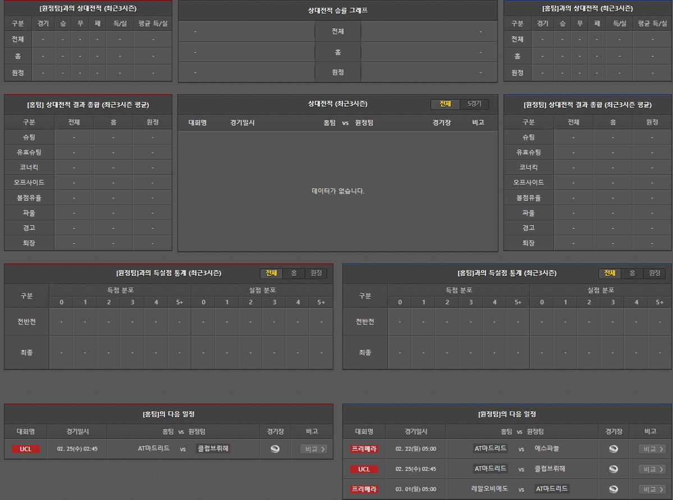Select 전체 tab in head-to-head record panel
This screenshot has width=673, height=500.
click(445, 104)
